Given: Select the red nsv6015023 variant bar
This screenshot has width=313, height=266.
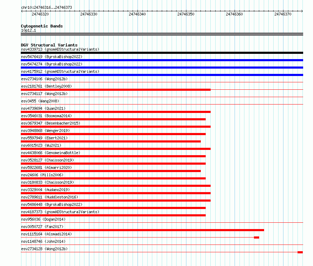Looking at the screenshot, I should [x=116, y=149].
